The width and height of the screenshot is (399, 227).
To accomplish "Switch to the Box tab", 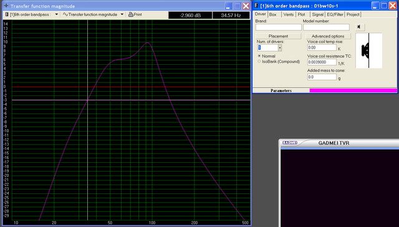I will pyautogui.click(x=273, y=14).
